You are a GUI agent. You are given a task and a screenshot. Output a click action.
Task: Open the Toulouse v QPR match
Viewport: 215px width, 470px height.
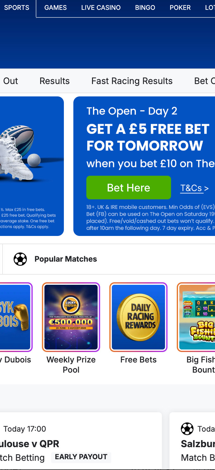click(x=30, y=444)
